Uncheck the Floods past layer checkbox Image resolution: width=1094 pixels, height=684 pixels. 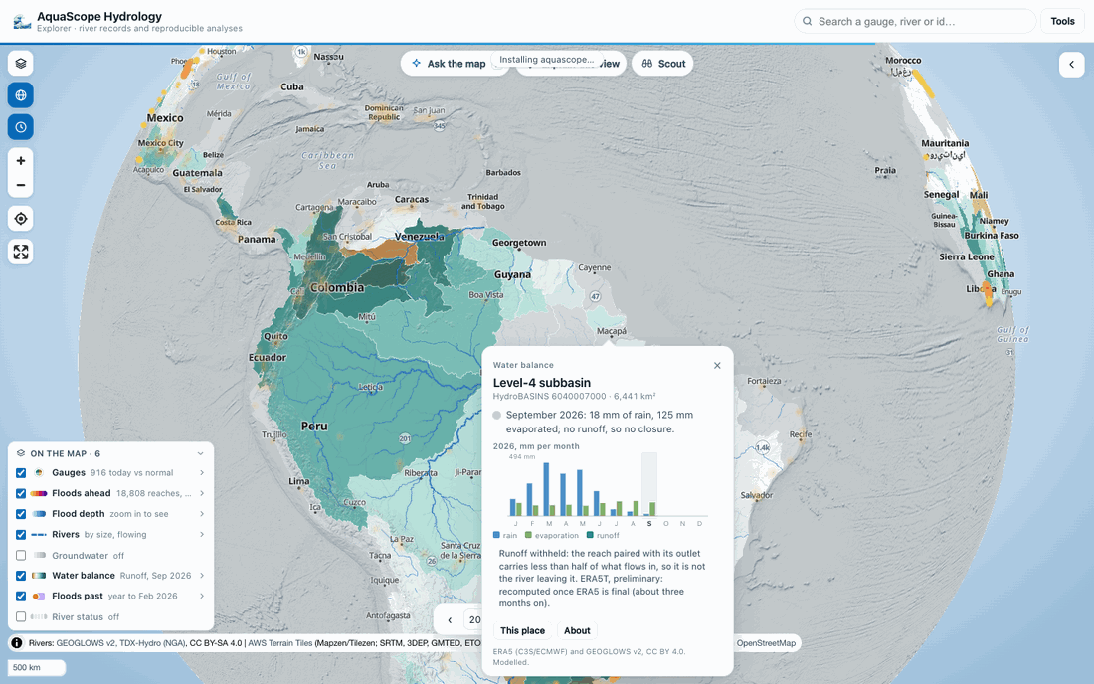coord(21,597)
